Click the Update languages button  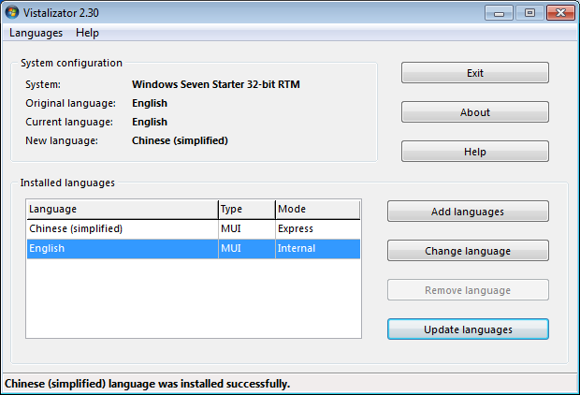468,329
